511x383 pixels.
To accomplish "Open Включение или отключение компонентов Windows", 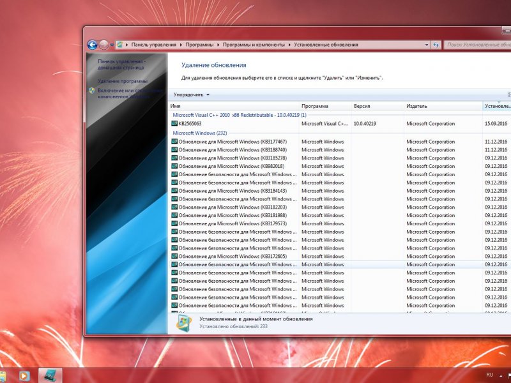I will coord(130,93).
